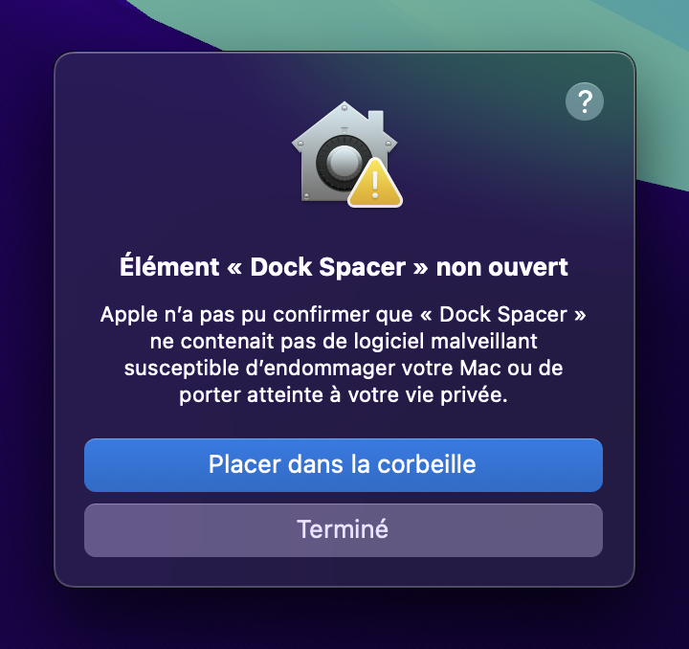Click the "Apple n'a pas pu confirmer" text line

344,316
